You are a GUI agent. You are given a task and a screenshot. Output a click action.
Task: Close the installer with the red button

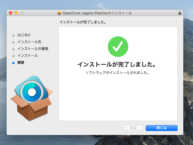(x=11, y=13)
